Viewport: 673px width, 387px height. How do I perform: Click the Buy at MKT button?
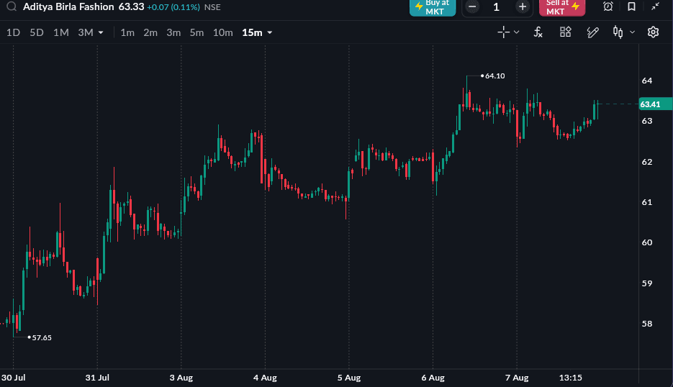click(x=433, y=7)
